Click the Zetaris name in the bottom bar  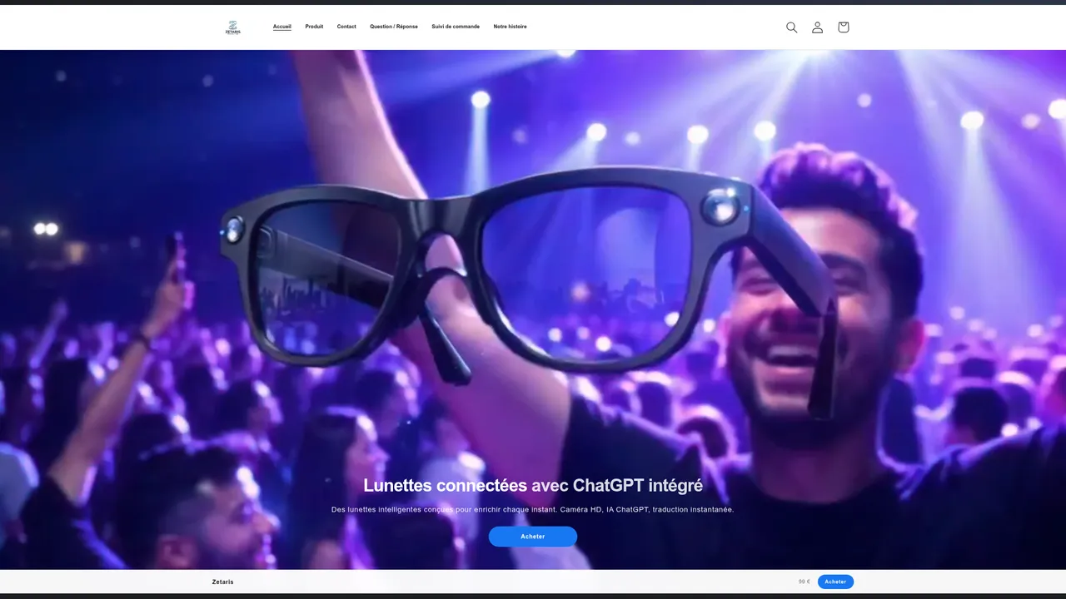coord(223,582)
